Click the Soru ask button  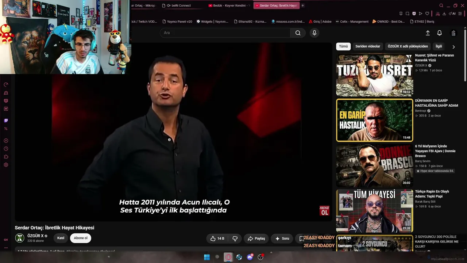282,239
